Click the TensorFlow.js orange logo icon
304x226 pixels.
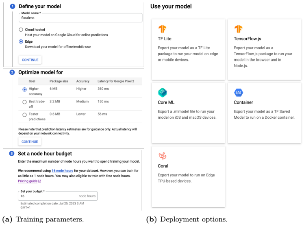[238, 29]
